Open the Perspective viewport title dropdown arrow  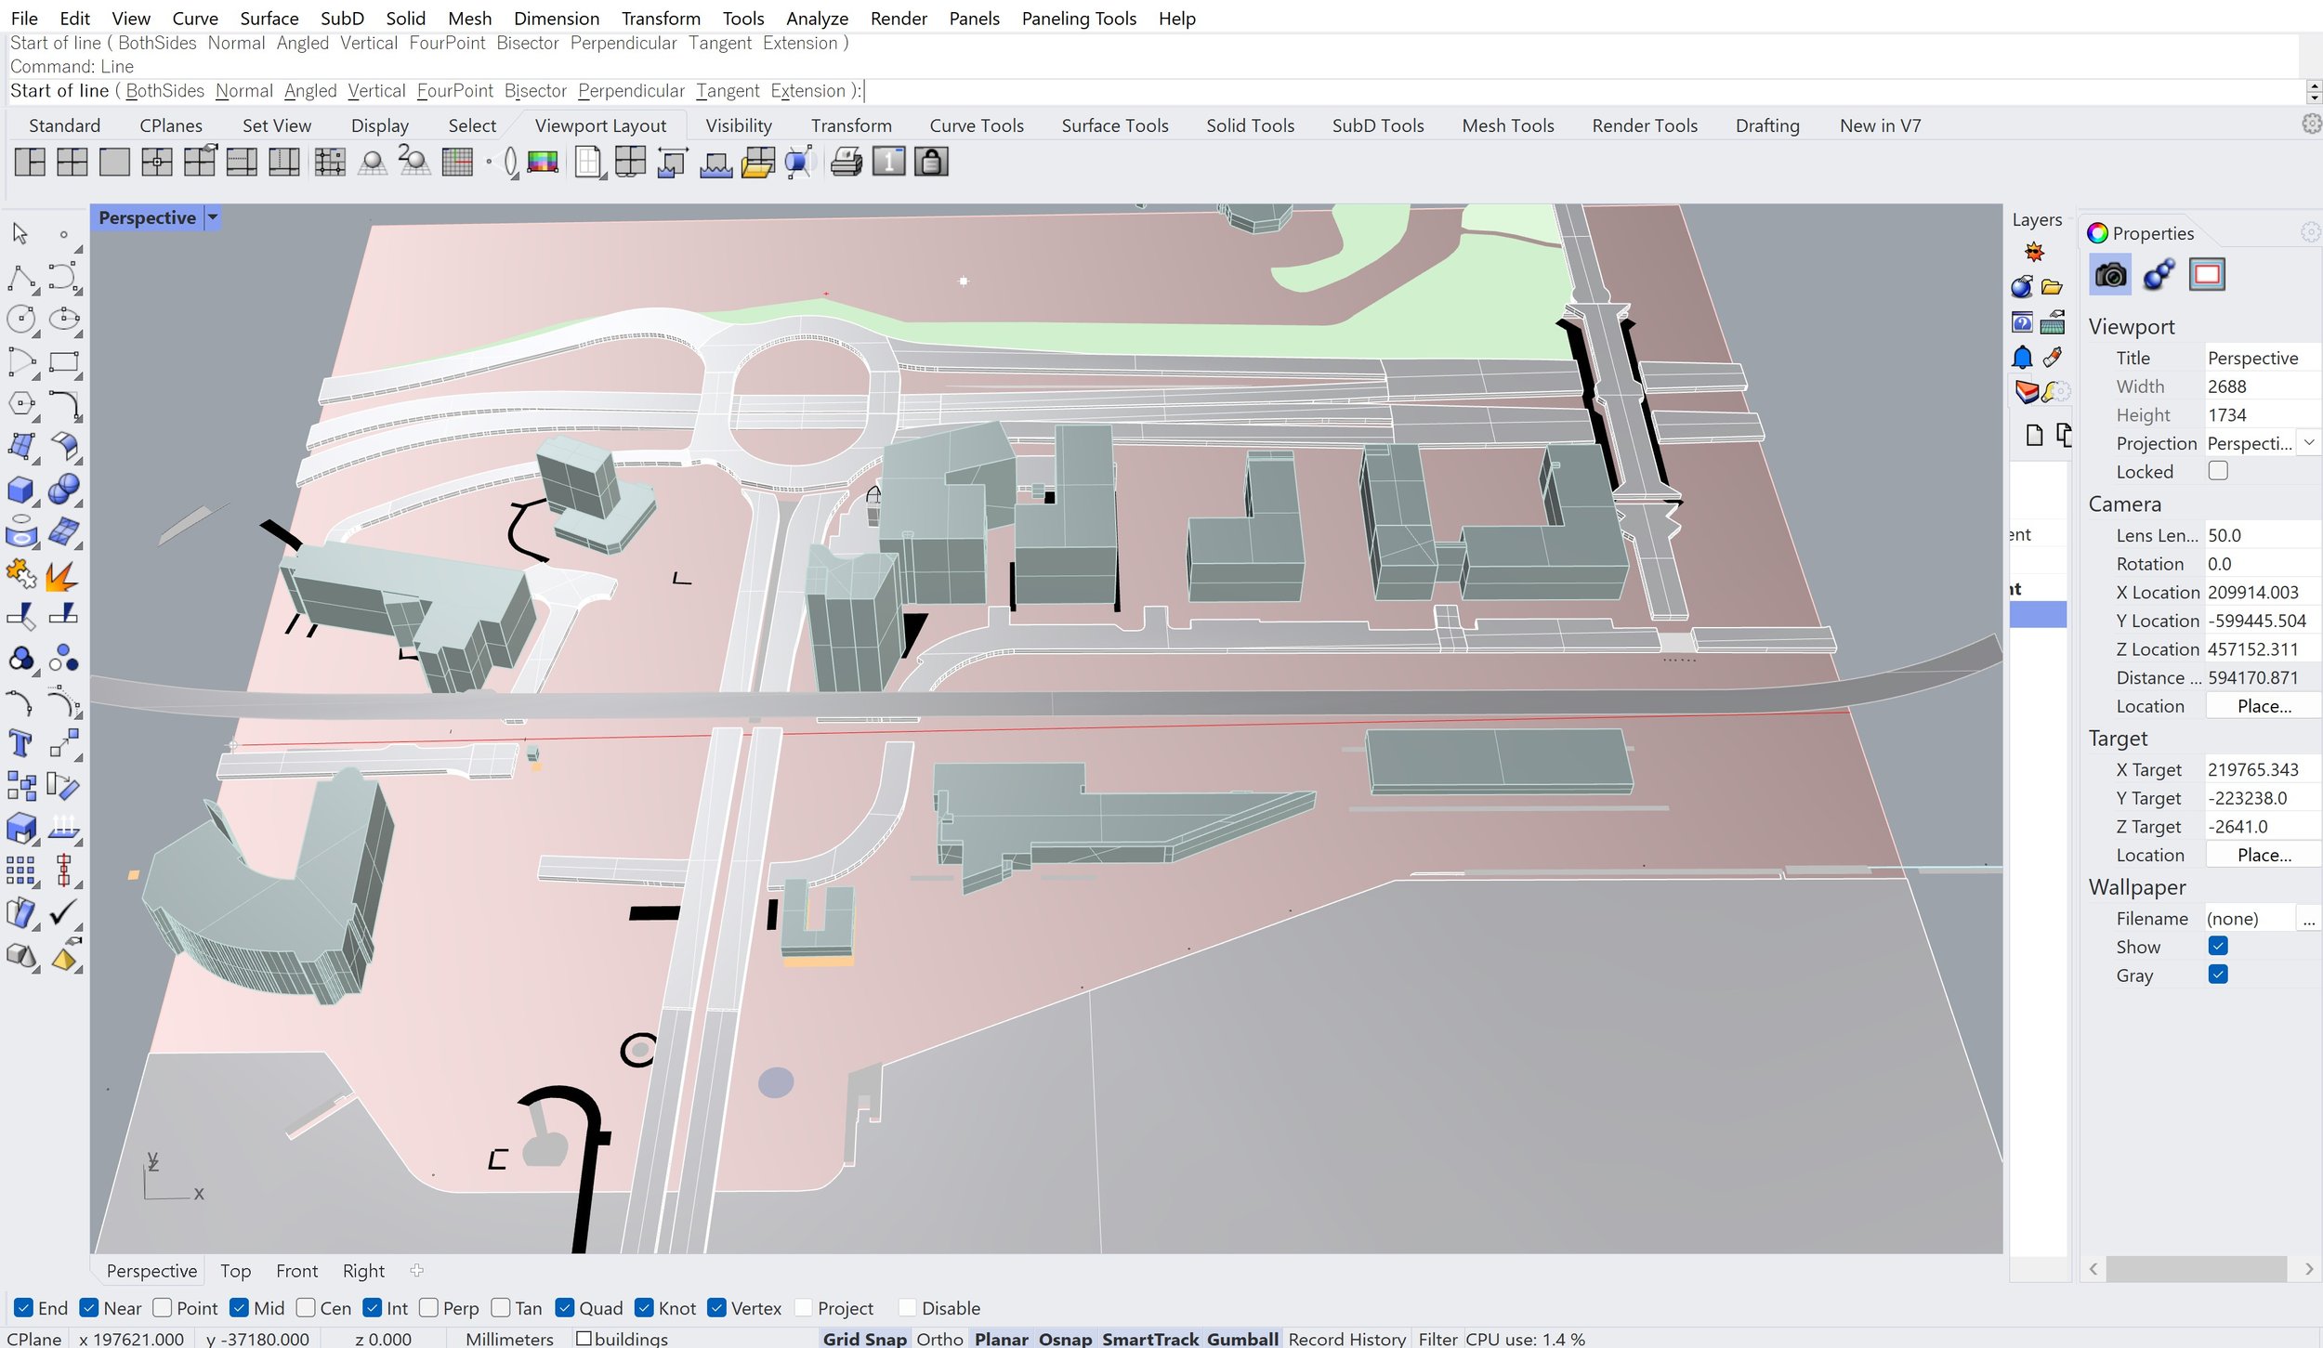tap(213, 217)
